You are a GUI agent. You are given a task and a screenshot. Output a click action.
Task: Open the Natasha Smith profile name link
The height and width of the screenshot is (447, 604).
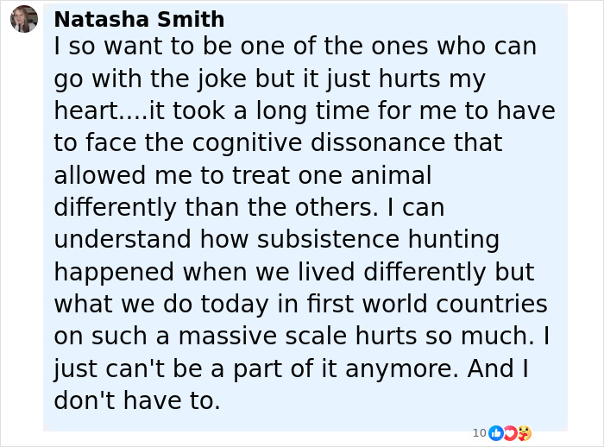point(139,19)
